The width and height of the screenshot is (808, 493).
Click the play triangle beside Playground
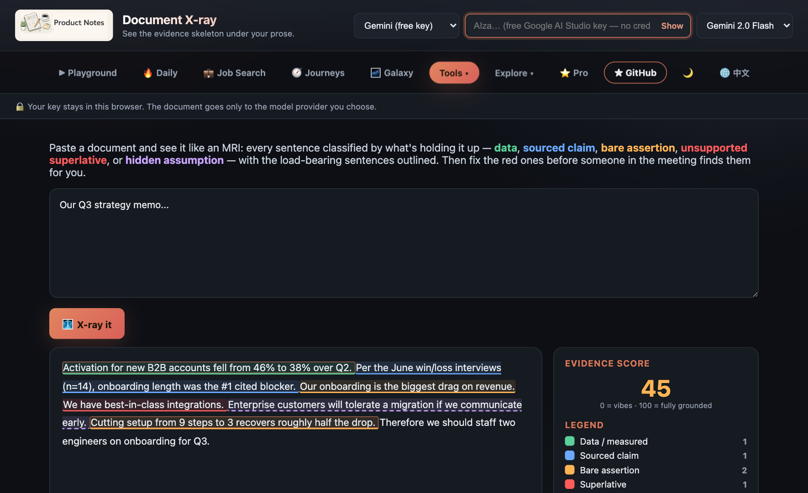[x=62, y=73]
